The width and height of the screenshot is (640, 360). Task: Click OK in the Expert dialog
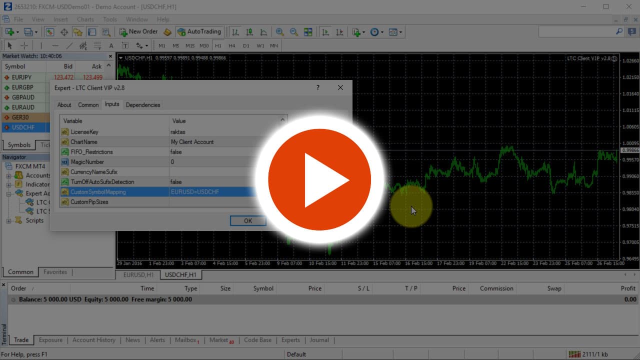coord(248,220)
